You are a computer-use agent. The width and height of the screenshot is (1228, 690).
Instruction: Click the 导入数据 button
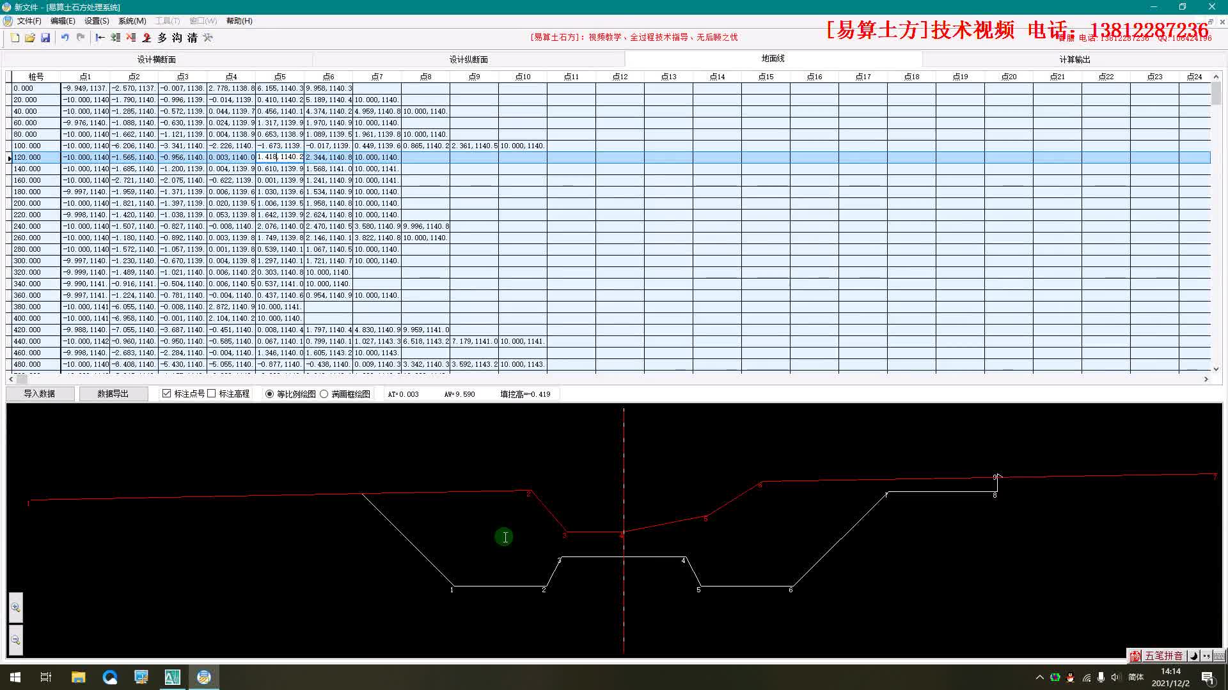click(x=40, y=394)
